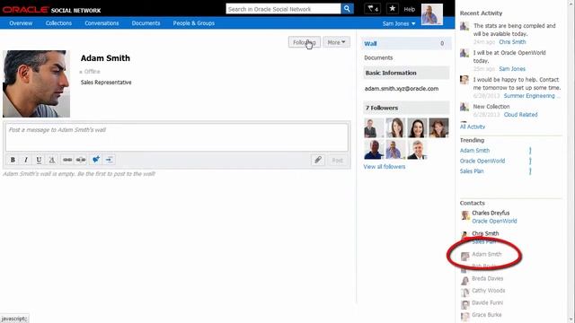Select contact Charles Dreyfus
The image size is (575, 323).
(491, 213)
